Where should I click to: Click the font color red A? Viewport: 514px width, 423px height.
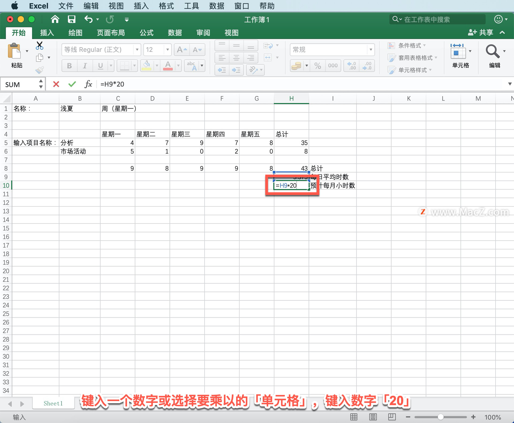point(168,66)
